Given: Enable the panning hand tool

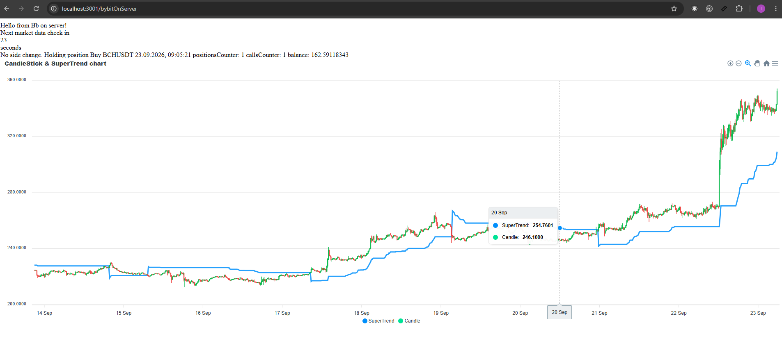Looking at the screenshot, I should [757, 63].
